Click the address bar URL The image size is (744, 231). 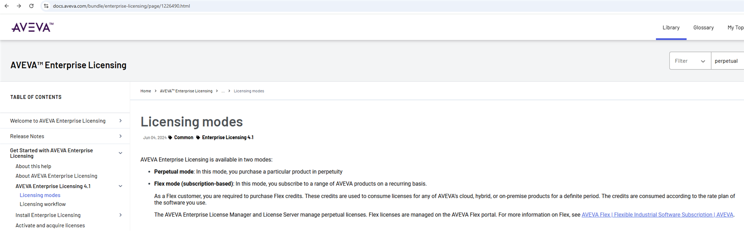click(x=122, y=6)
